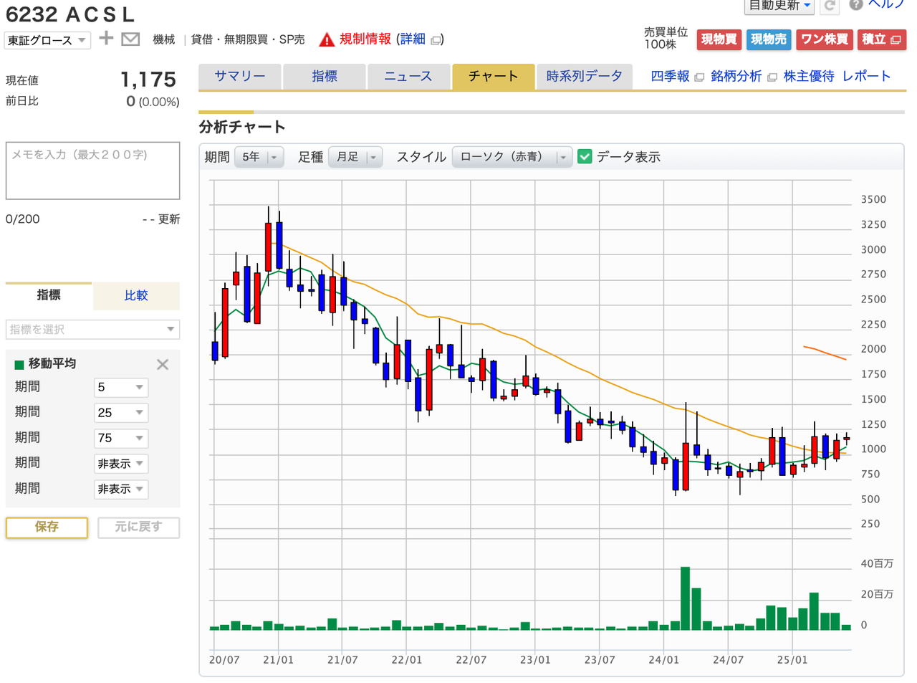Click into the memo text input field

(92, 171)
